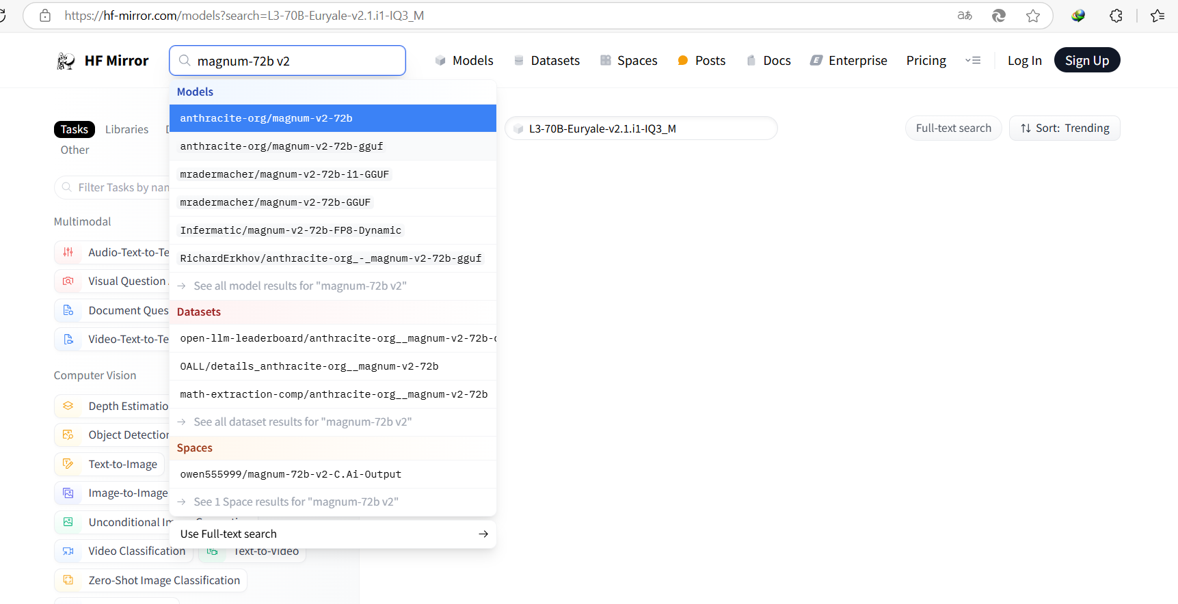Select the RichardErkhov magnum-v2-72b-gguf suggestion
Image resolution: width=1178 pixels, height=604 pixels.
pos(333,258)
